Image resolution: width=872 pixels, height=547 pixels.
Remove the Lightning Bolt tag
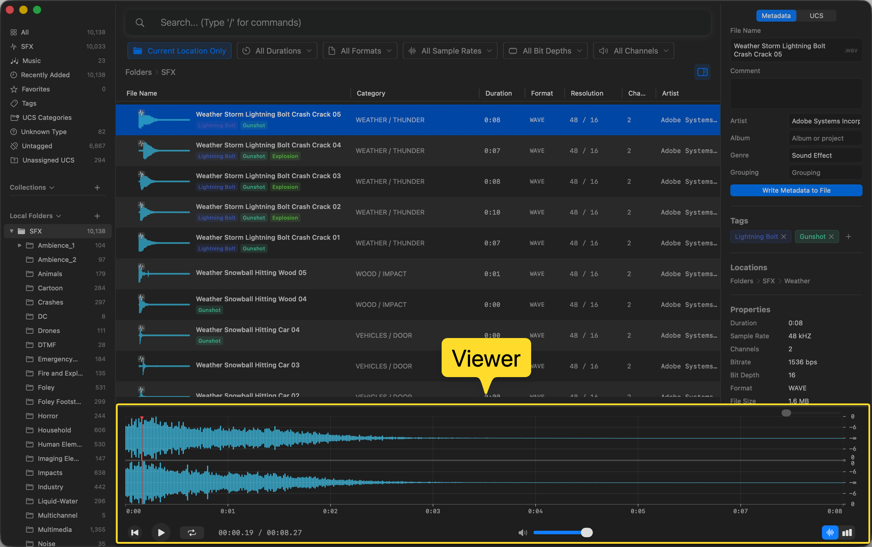784,237
